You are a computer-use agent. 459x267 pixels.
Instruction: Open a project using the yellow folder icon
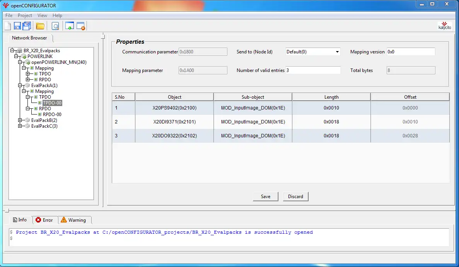coord(40,26)
